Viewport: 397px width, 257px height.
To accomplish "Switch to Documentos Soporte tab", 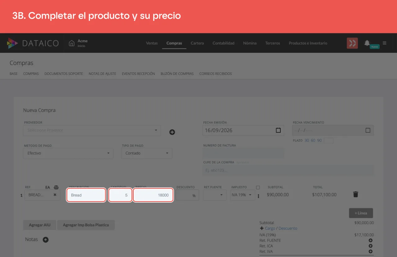I will click(64, 74).
